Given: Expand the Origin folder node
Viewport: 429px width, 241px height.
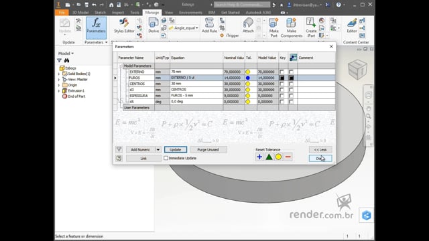Looking at the screenshot, I should [x=59, y=85].
